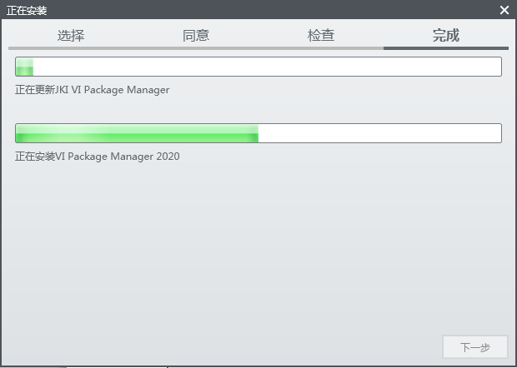Click the 正在安装VI Package Manager 2020 status text

97,157
